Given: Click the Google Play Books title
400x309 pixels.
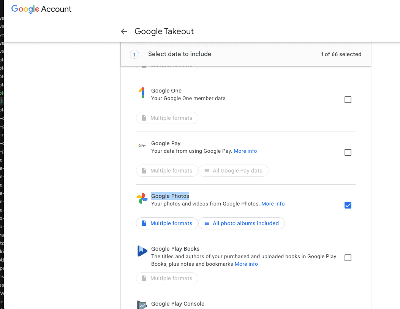Looking at the screenshot, I should [175, 249].
